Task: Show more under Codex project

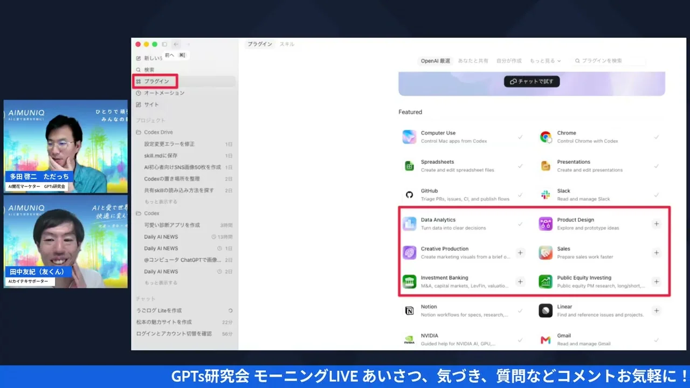Action: [x=161, y=283]
